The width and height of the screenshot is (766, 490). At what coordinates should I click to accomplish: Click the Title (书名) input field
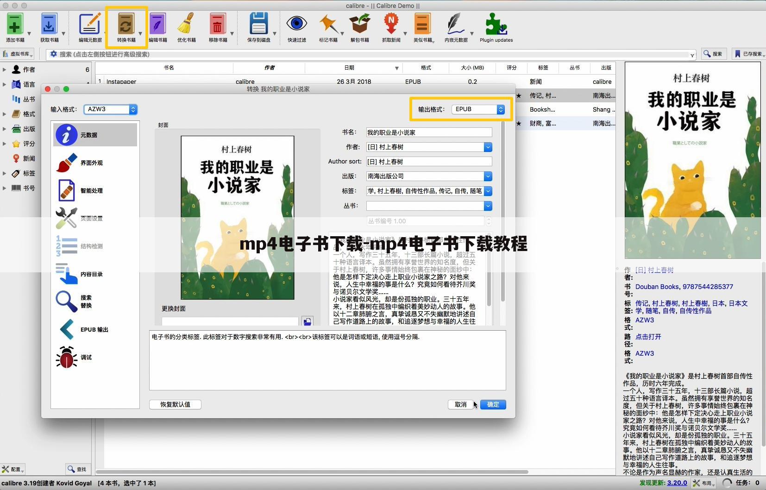(429, 132)
